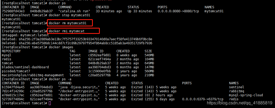Click the "java -Djava.securit…" command
This screenshot has width=275, height=108.
click(x=79, y=87)
